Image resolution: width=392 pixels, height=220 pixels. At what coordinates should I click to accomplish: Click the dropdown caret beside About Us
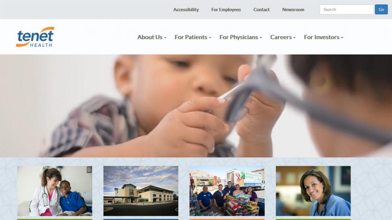165,38
